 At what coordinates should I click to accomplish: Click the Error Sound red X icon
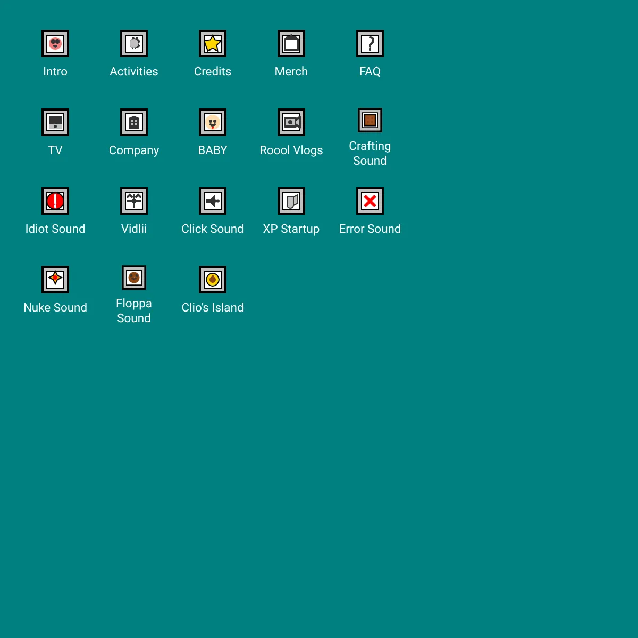click(370, 200)
